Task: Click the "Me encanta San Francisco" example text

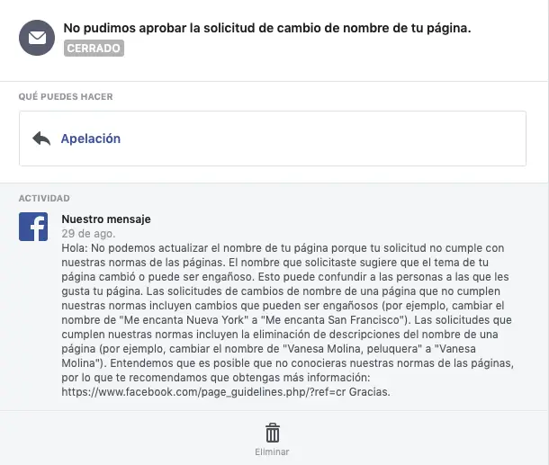Action: click(x=332, y=320)
